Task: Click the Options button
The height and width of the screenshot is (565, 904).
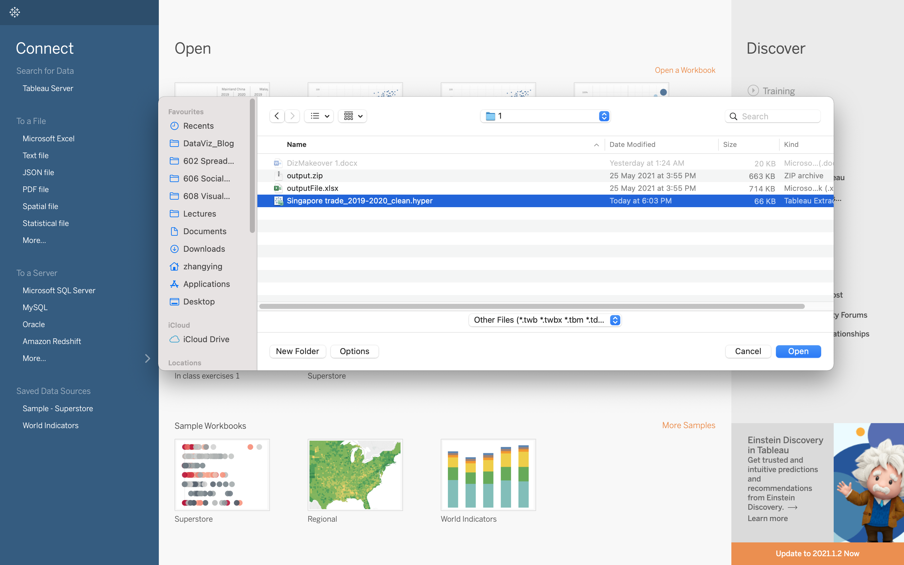Action: tap(354, 351)
